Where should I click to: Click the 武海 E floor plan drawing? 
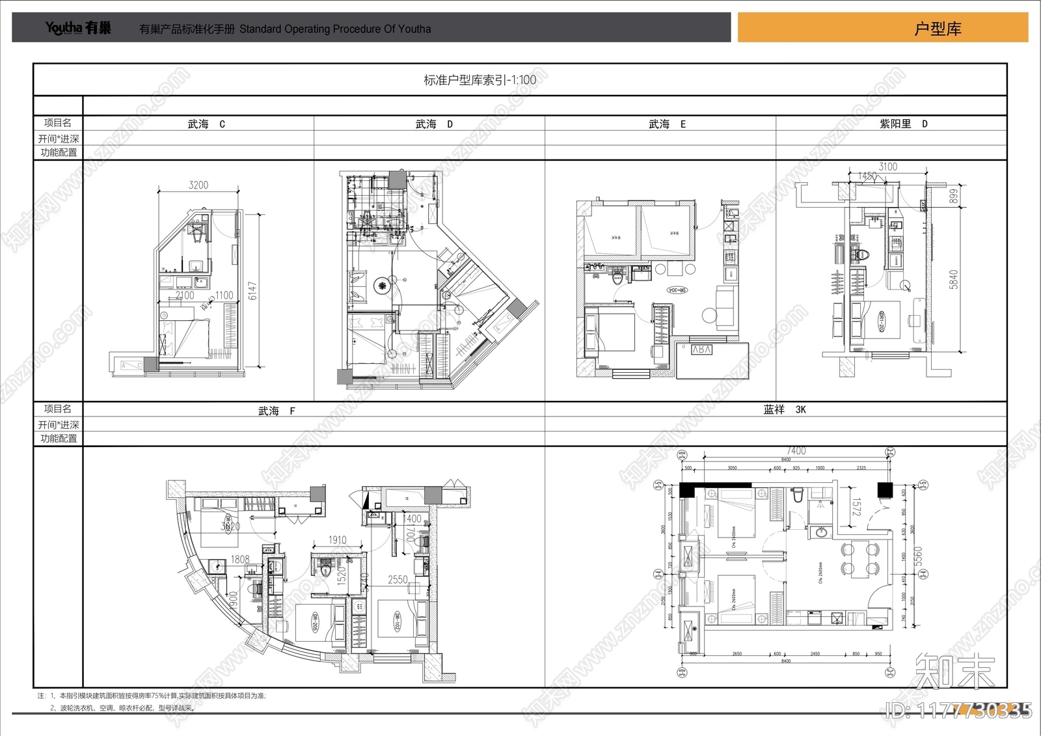[662, 290]
